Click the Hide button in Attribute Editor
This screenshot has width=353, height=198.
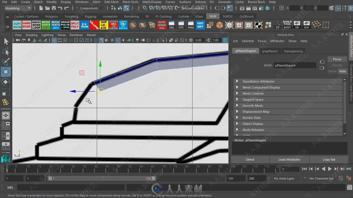pyautogui.click(x=343, y=71)
